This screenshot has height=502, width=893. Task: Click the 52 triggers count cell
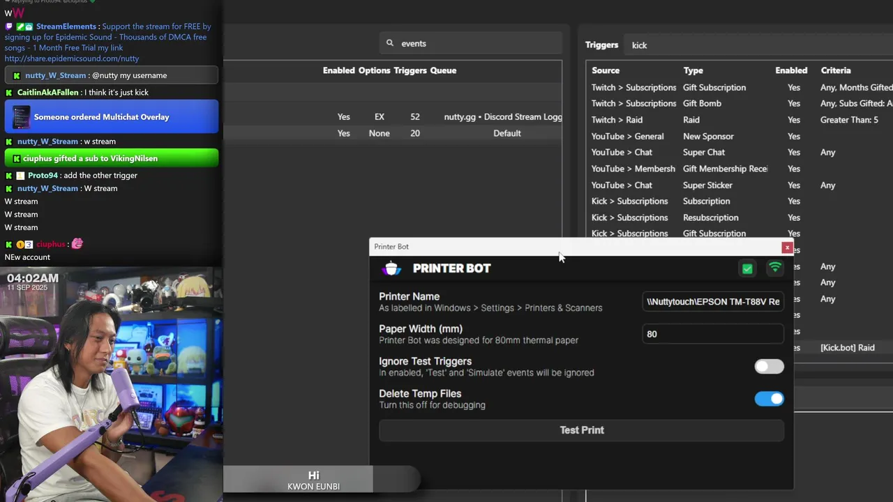415,117
